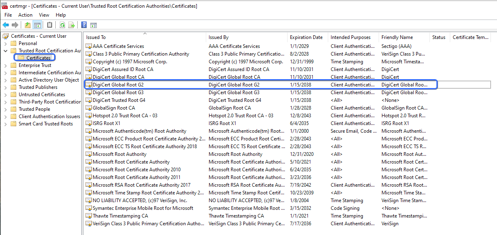Click the Back arrow toolbar icon

point(6,25)
